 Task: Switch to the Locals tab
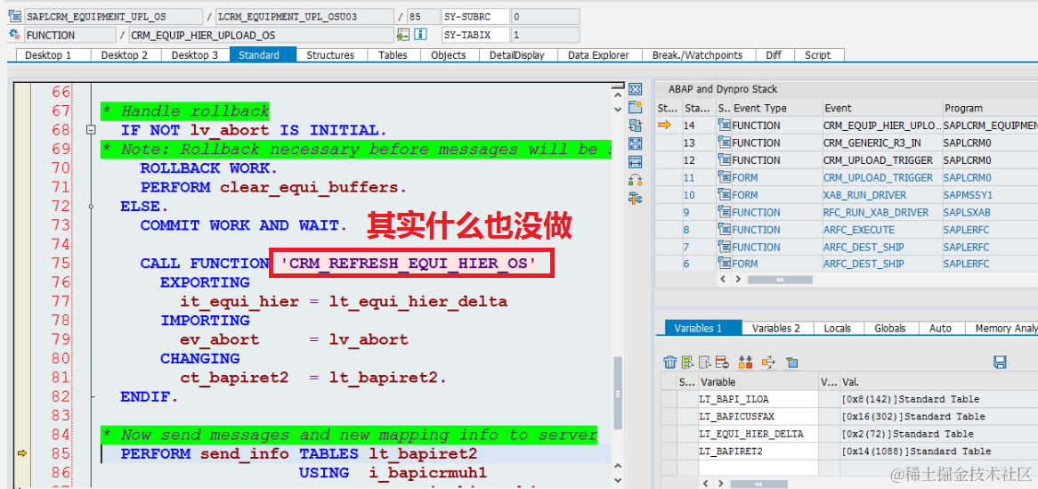click(838, 328)
